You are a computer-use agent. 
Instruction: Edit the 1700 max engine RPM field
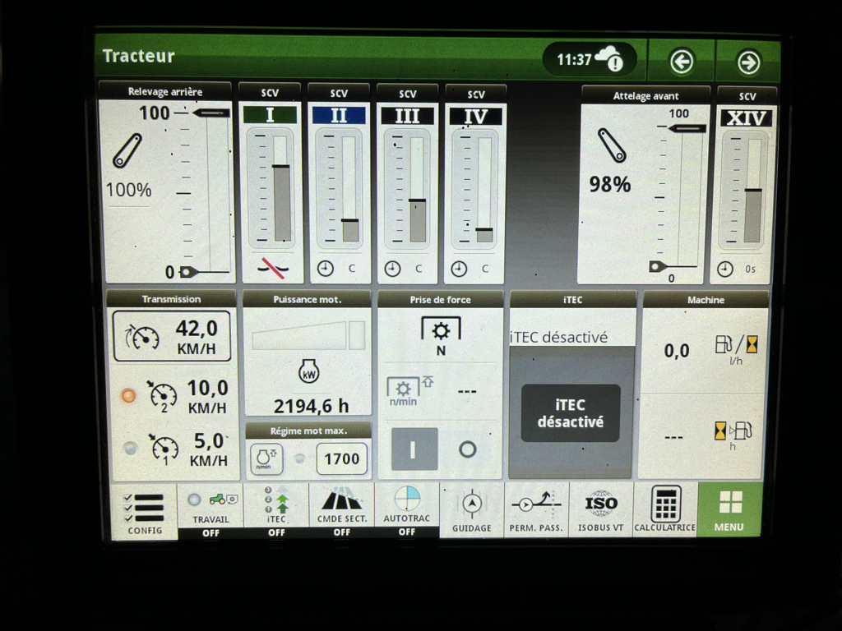[x=341, y=458]
